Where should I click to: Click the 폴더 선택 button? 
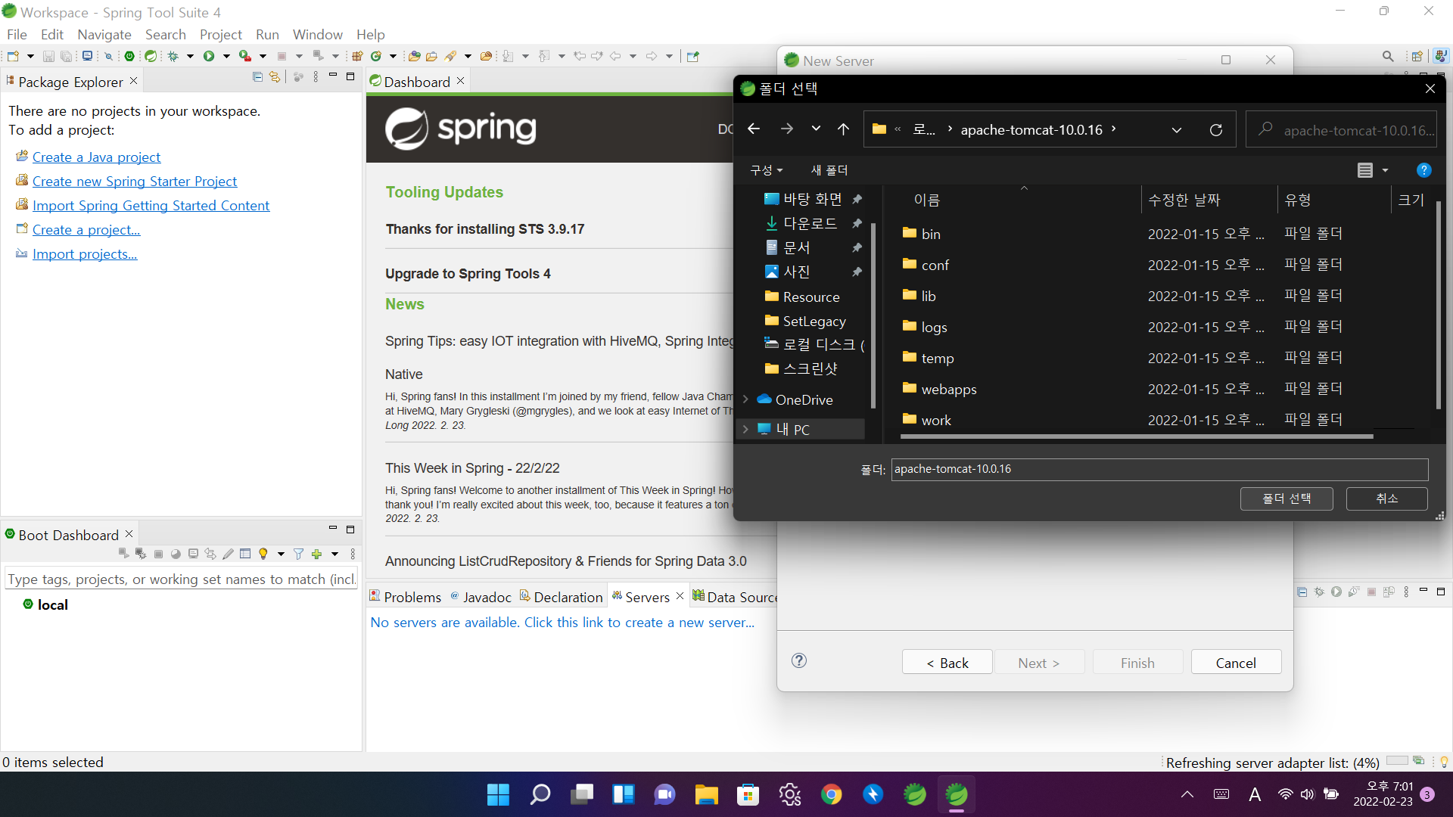click(x=1286, y=499)
